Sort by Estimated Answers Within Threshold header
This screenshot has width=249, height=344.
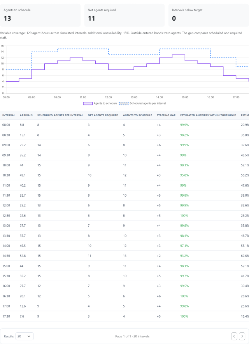tap(208, 115)
